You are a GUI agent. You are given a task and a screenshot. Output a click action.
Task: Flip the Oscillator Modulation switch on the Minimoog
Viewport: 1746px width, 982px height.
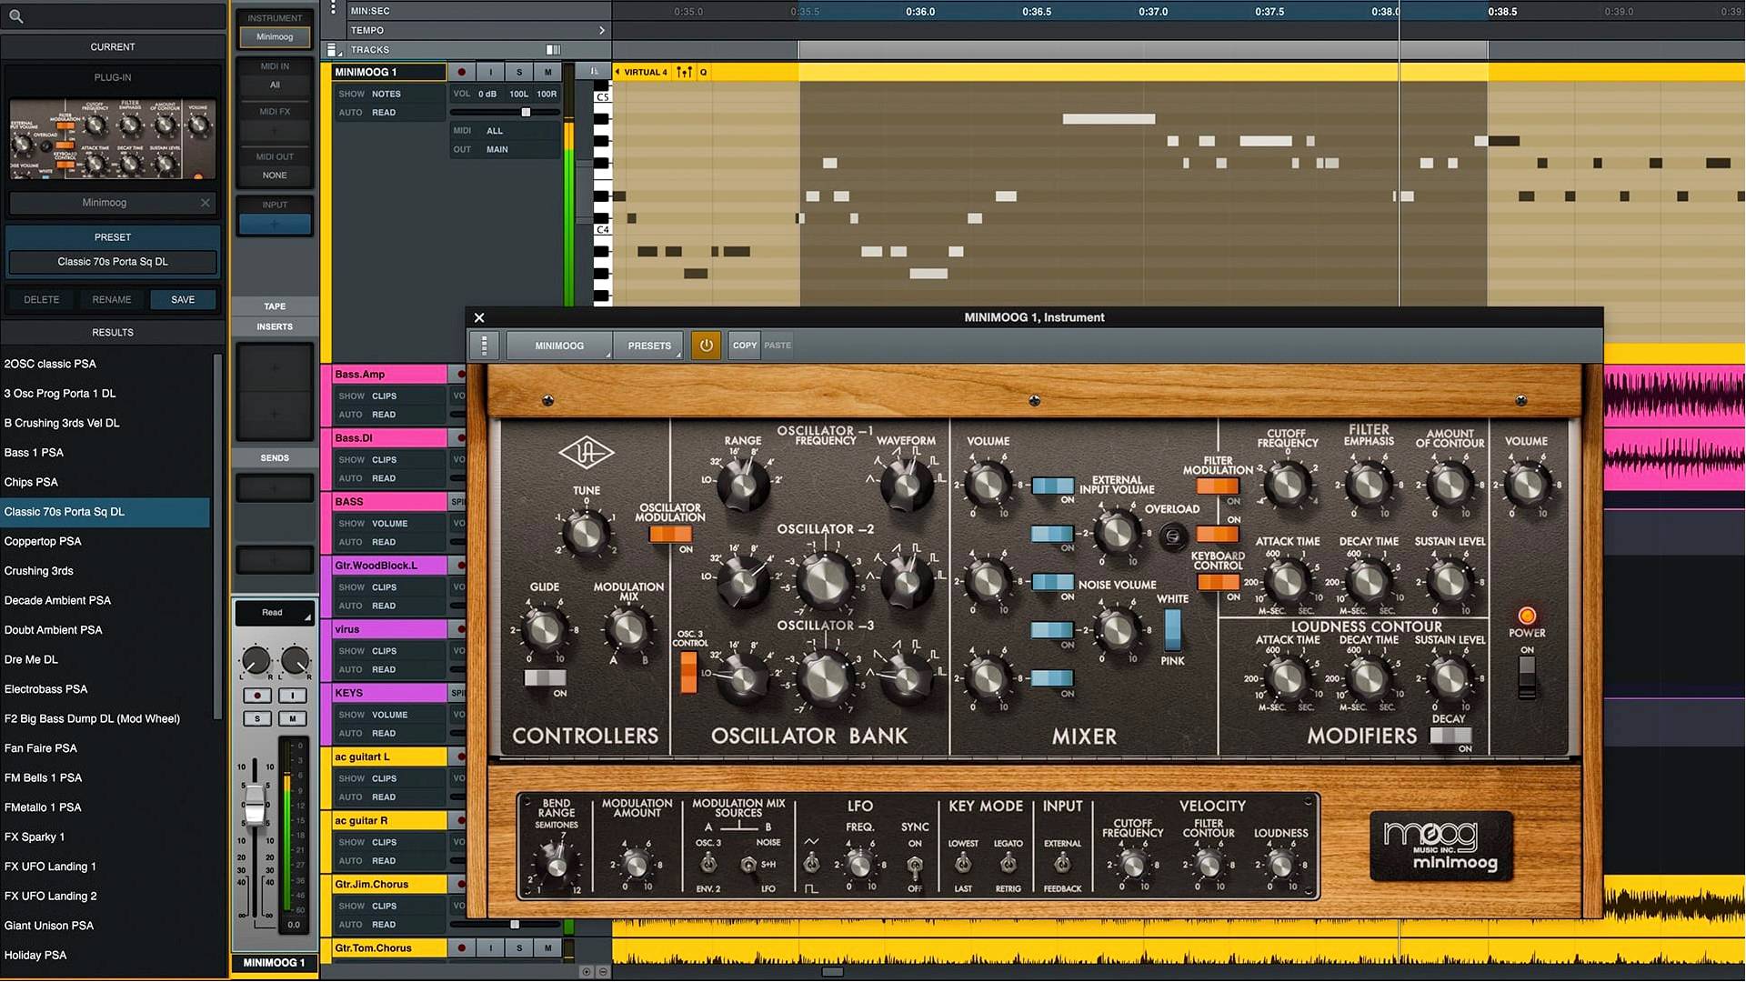671,536
